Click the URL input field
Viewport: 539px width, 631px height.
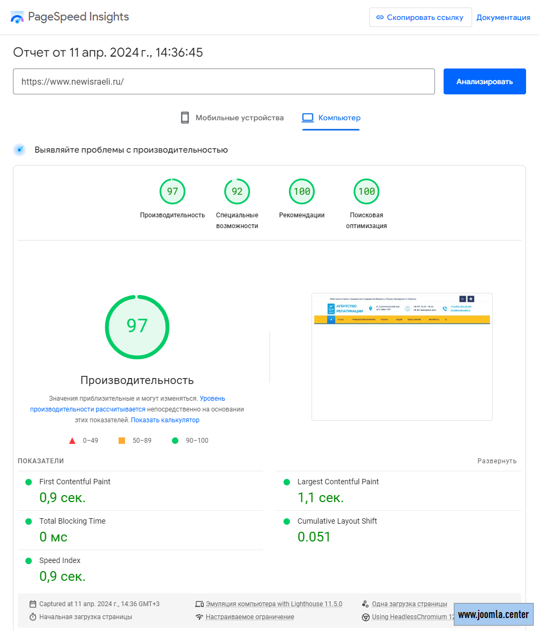(224, 81)
